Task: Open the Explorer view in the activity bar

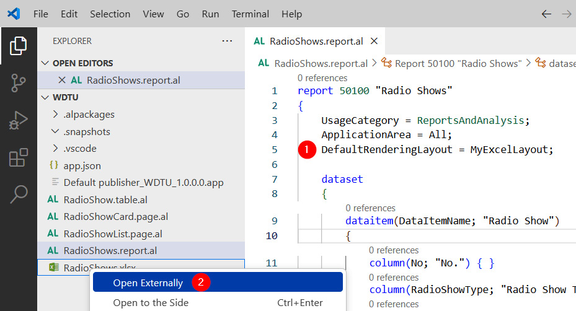Action: click(x=19, y=46)
